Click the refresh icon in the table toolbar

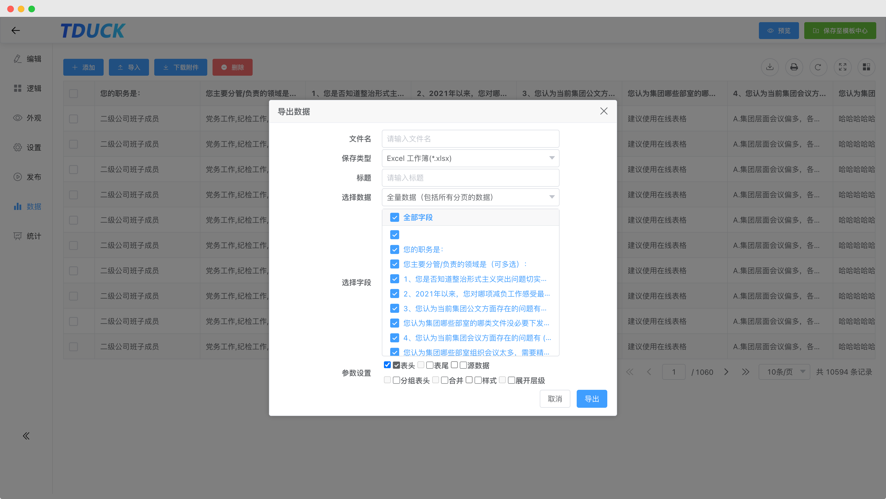point(818,67)
